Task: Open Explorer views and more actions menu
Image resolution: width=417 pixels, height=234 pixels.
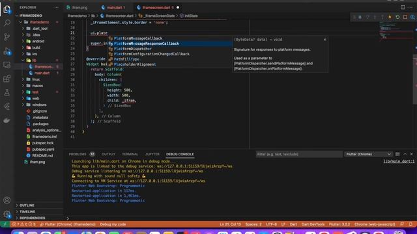Action: pos(57,7)
